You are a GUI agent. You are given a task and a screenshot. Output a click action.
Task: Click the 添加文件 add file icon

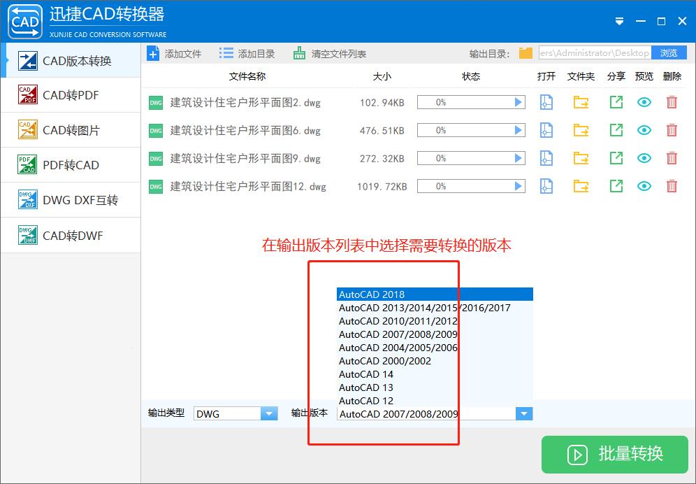pyautogui.click(x=153, y=52)
